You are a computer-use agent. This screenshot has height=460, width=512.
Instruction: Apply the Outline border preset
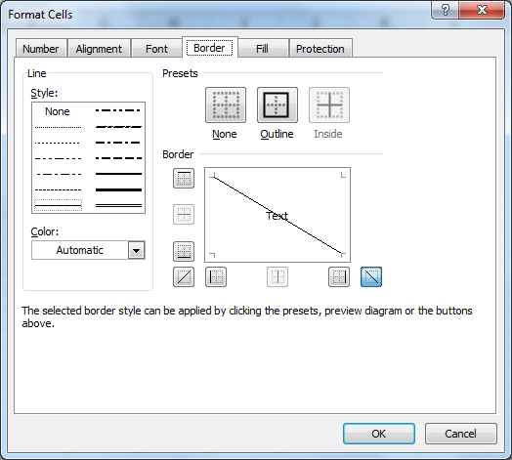(277, 105)
